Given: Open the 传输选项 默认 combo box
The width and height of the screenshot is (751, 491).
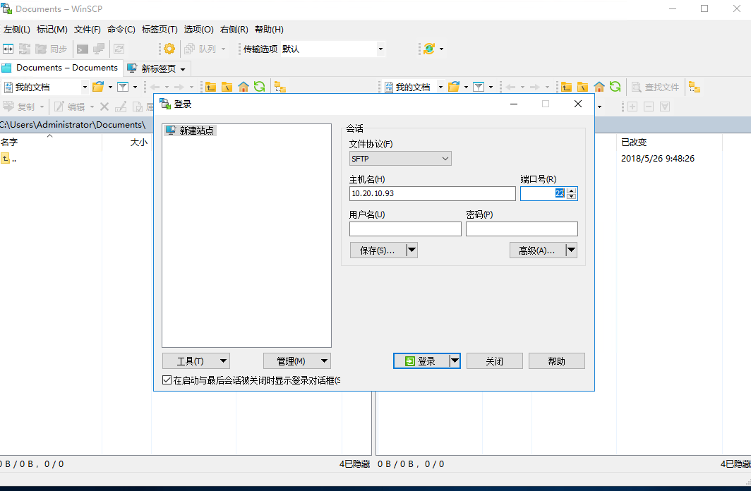Looking at the screenshot, I should coord(333,49).
